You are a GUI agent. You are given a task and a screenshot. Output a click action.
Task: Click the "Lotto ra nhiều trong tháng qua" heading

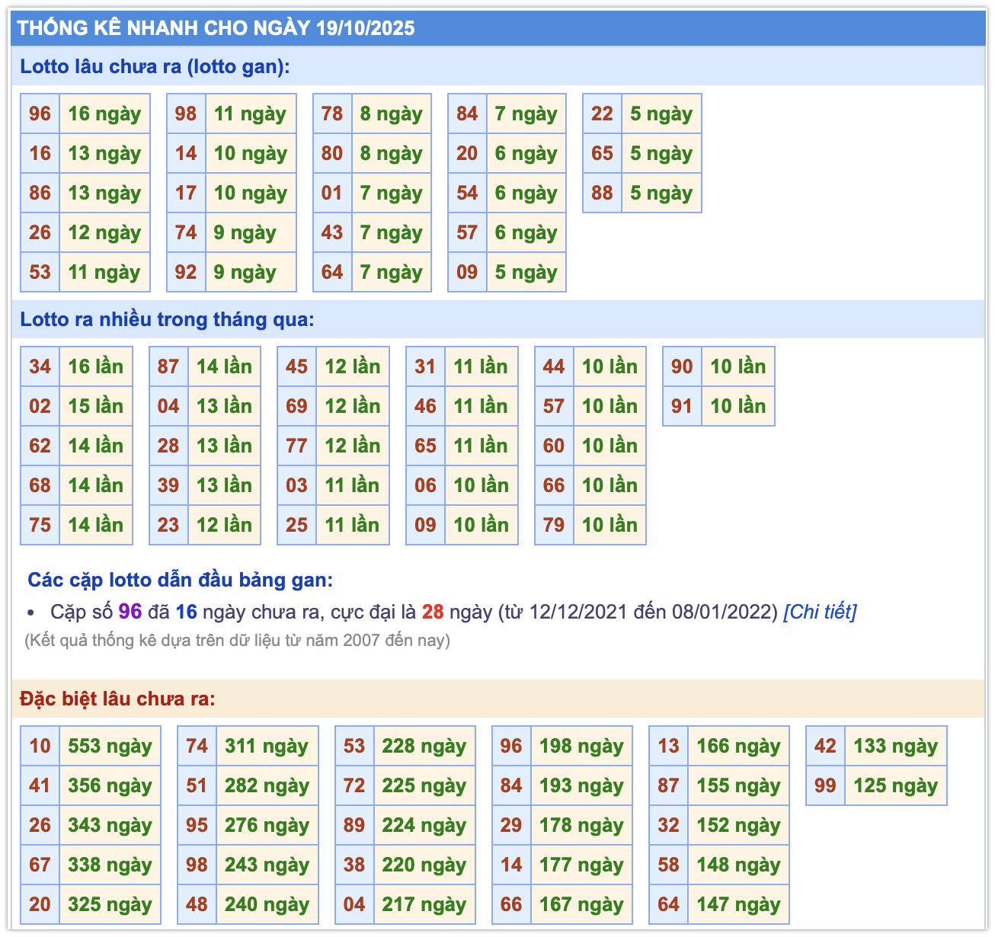[x=167, y=319]
